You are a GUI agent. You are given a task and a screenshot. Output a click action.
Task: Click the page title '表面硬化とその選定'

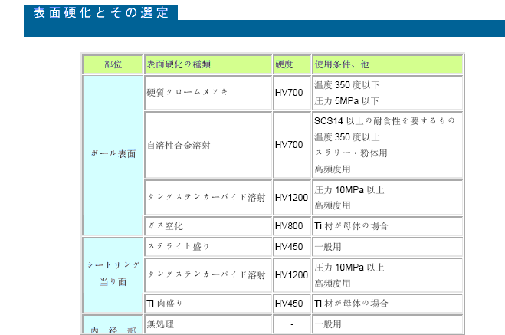click(101, 12)
